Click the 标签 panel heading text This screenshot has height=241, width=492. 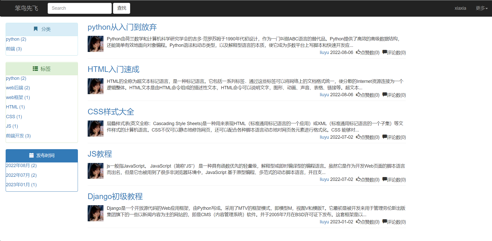tap(46, 69)
